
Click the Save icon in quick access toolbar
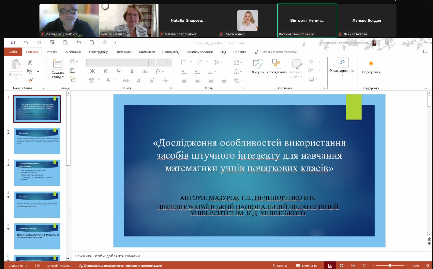[x=13, y=43]
